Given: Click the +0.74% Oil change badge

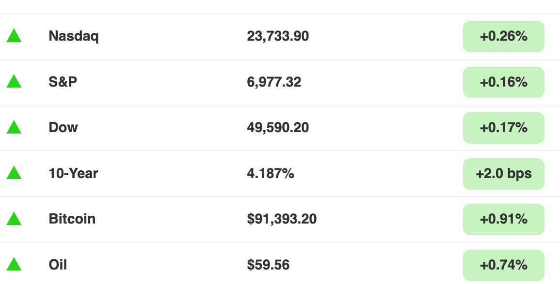Looking at the screenshot, I should click(504, 265).
